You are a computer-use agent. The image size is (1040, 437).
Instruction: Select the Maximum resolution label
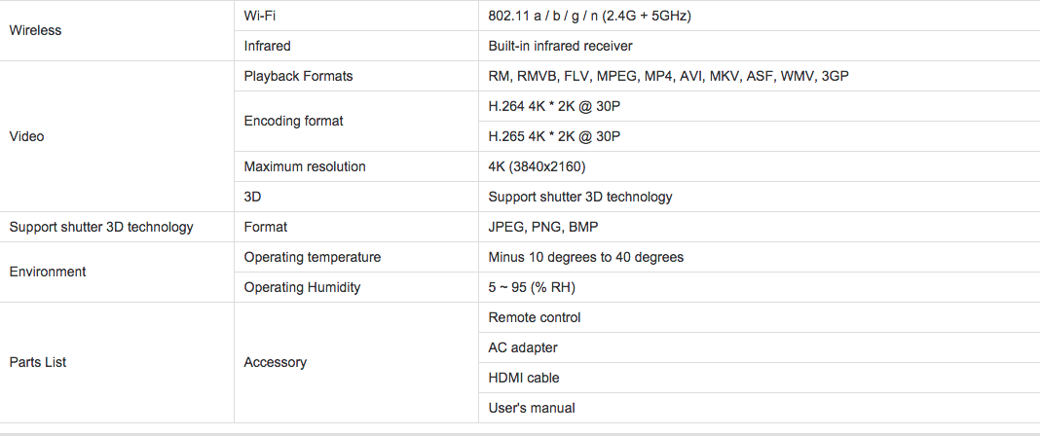(305, 166)
